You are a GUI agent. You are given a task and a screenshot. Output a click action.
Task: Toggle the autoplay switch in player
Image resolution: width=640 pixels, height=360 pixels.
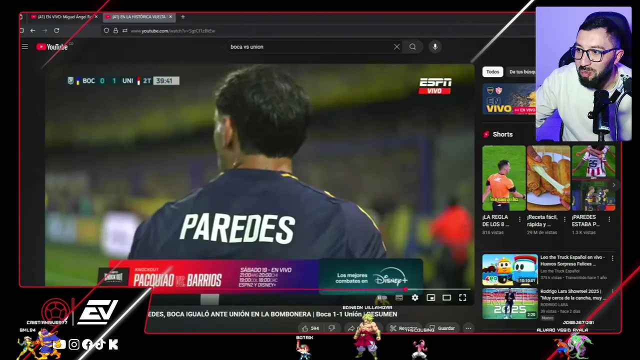click(381, 297)
